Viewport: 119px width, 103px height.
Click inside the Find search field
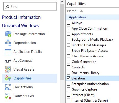pyautogui.click(x=30, y=6)
